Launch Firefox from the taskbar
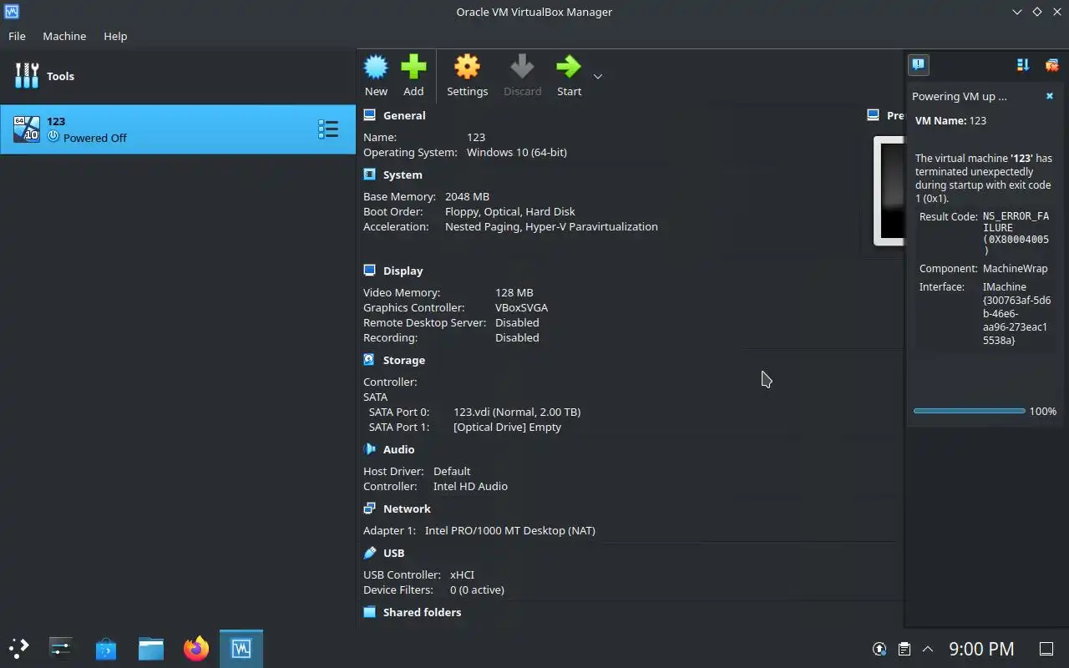The height and width of the screenshot is (668, 1069). coord(196,648)
